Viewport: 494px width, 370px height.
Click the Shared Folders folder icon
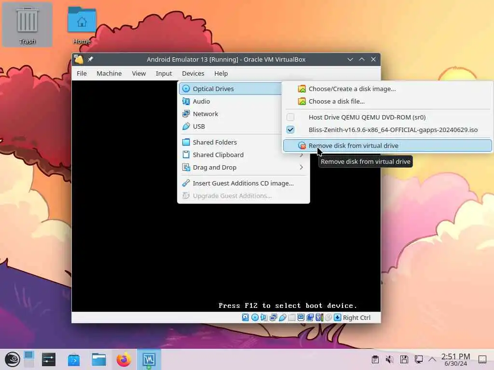pyautogui.click(x=186, y=142)
